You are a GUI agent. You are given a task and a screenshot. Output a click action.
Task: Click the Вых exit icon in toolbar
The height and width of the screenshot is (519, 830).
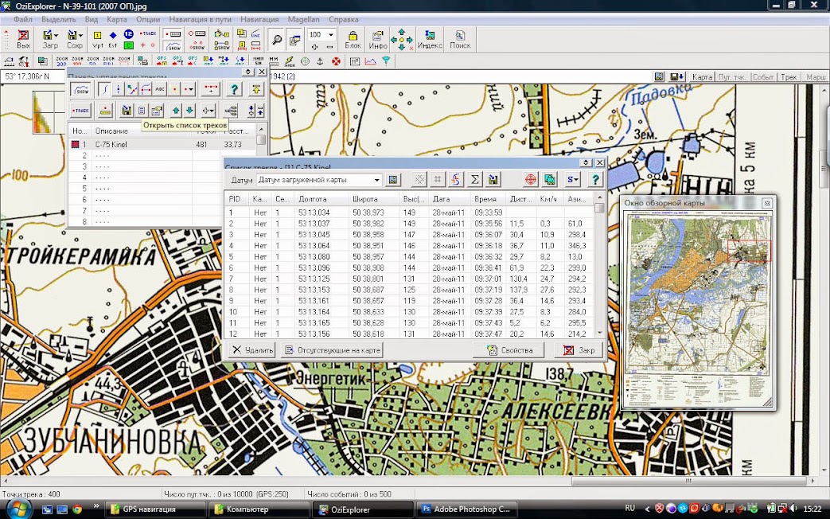[x=23, y=39]
